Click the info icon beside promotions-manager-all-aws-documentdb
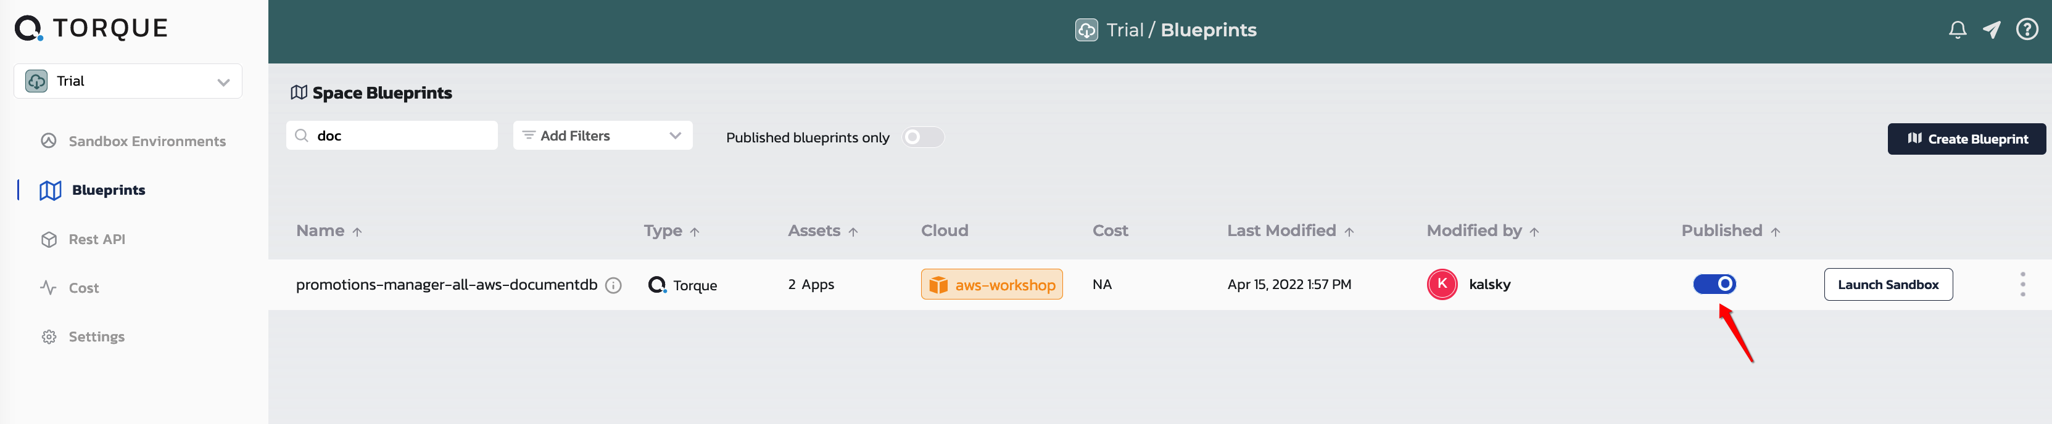Screen dimensions: 2052x424 tap(613, 285)
